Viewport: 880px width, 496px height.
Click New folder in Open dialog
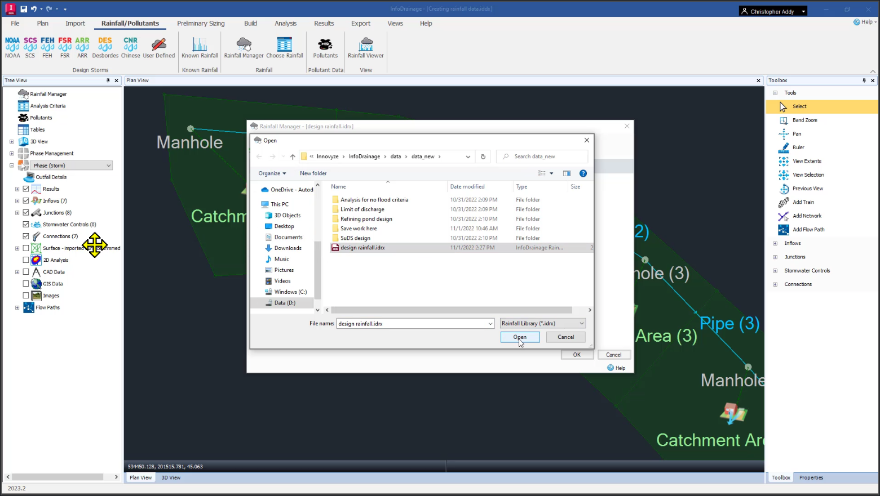click(313, 173)
